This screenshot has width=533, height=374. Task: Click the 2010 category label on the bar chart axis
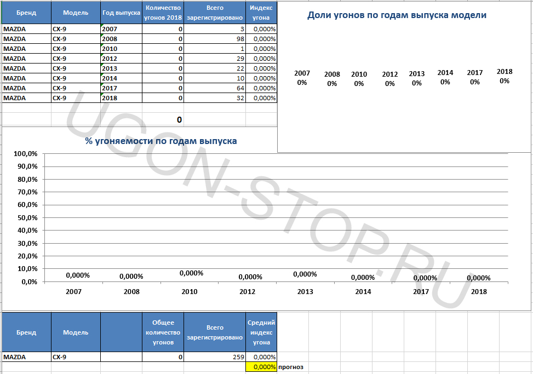coord(190,291)
